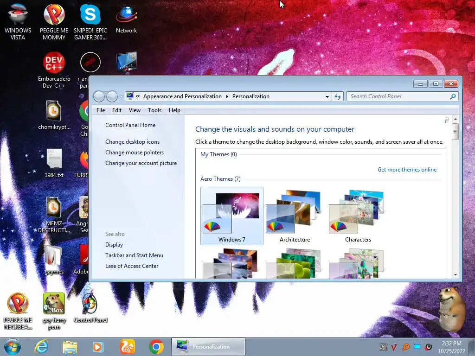Select the Skype SNIPED!! EPIC GAMER desktop icon
This screenshot has height=356, width=475.
pyautogui.click(x=90, y=21)
